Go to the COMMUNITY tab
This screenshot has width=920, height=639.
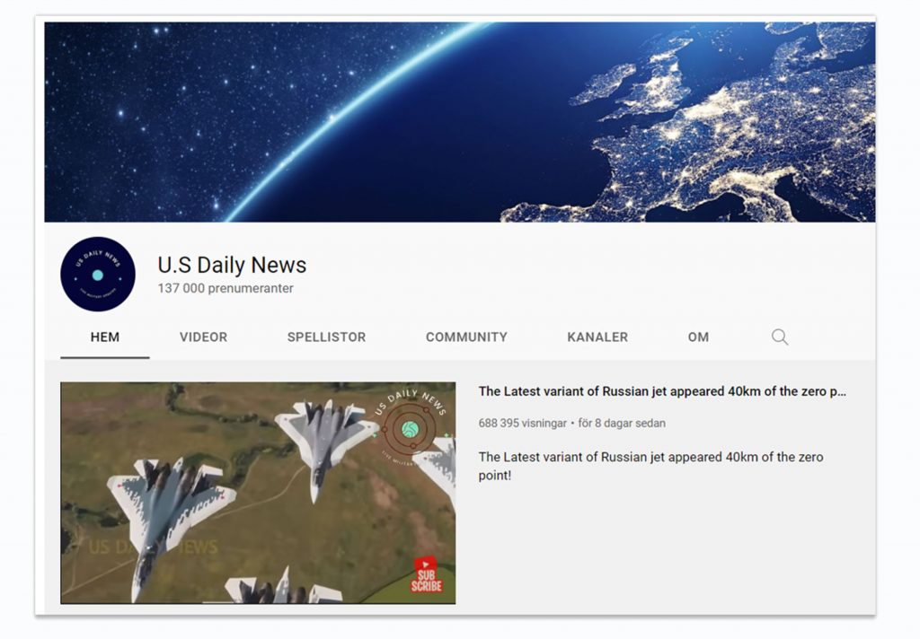pyautogui.click(x=466, y=337)
